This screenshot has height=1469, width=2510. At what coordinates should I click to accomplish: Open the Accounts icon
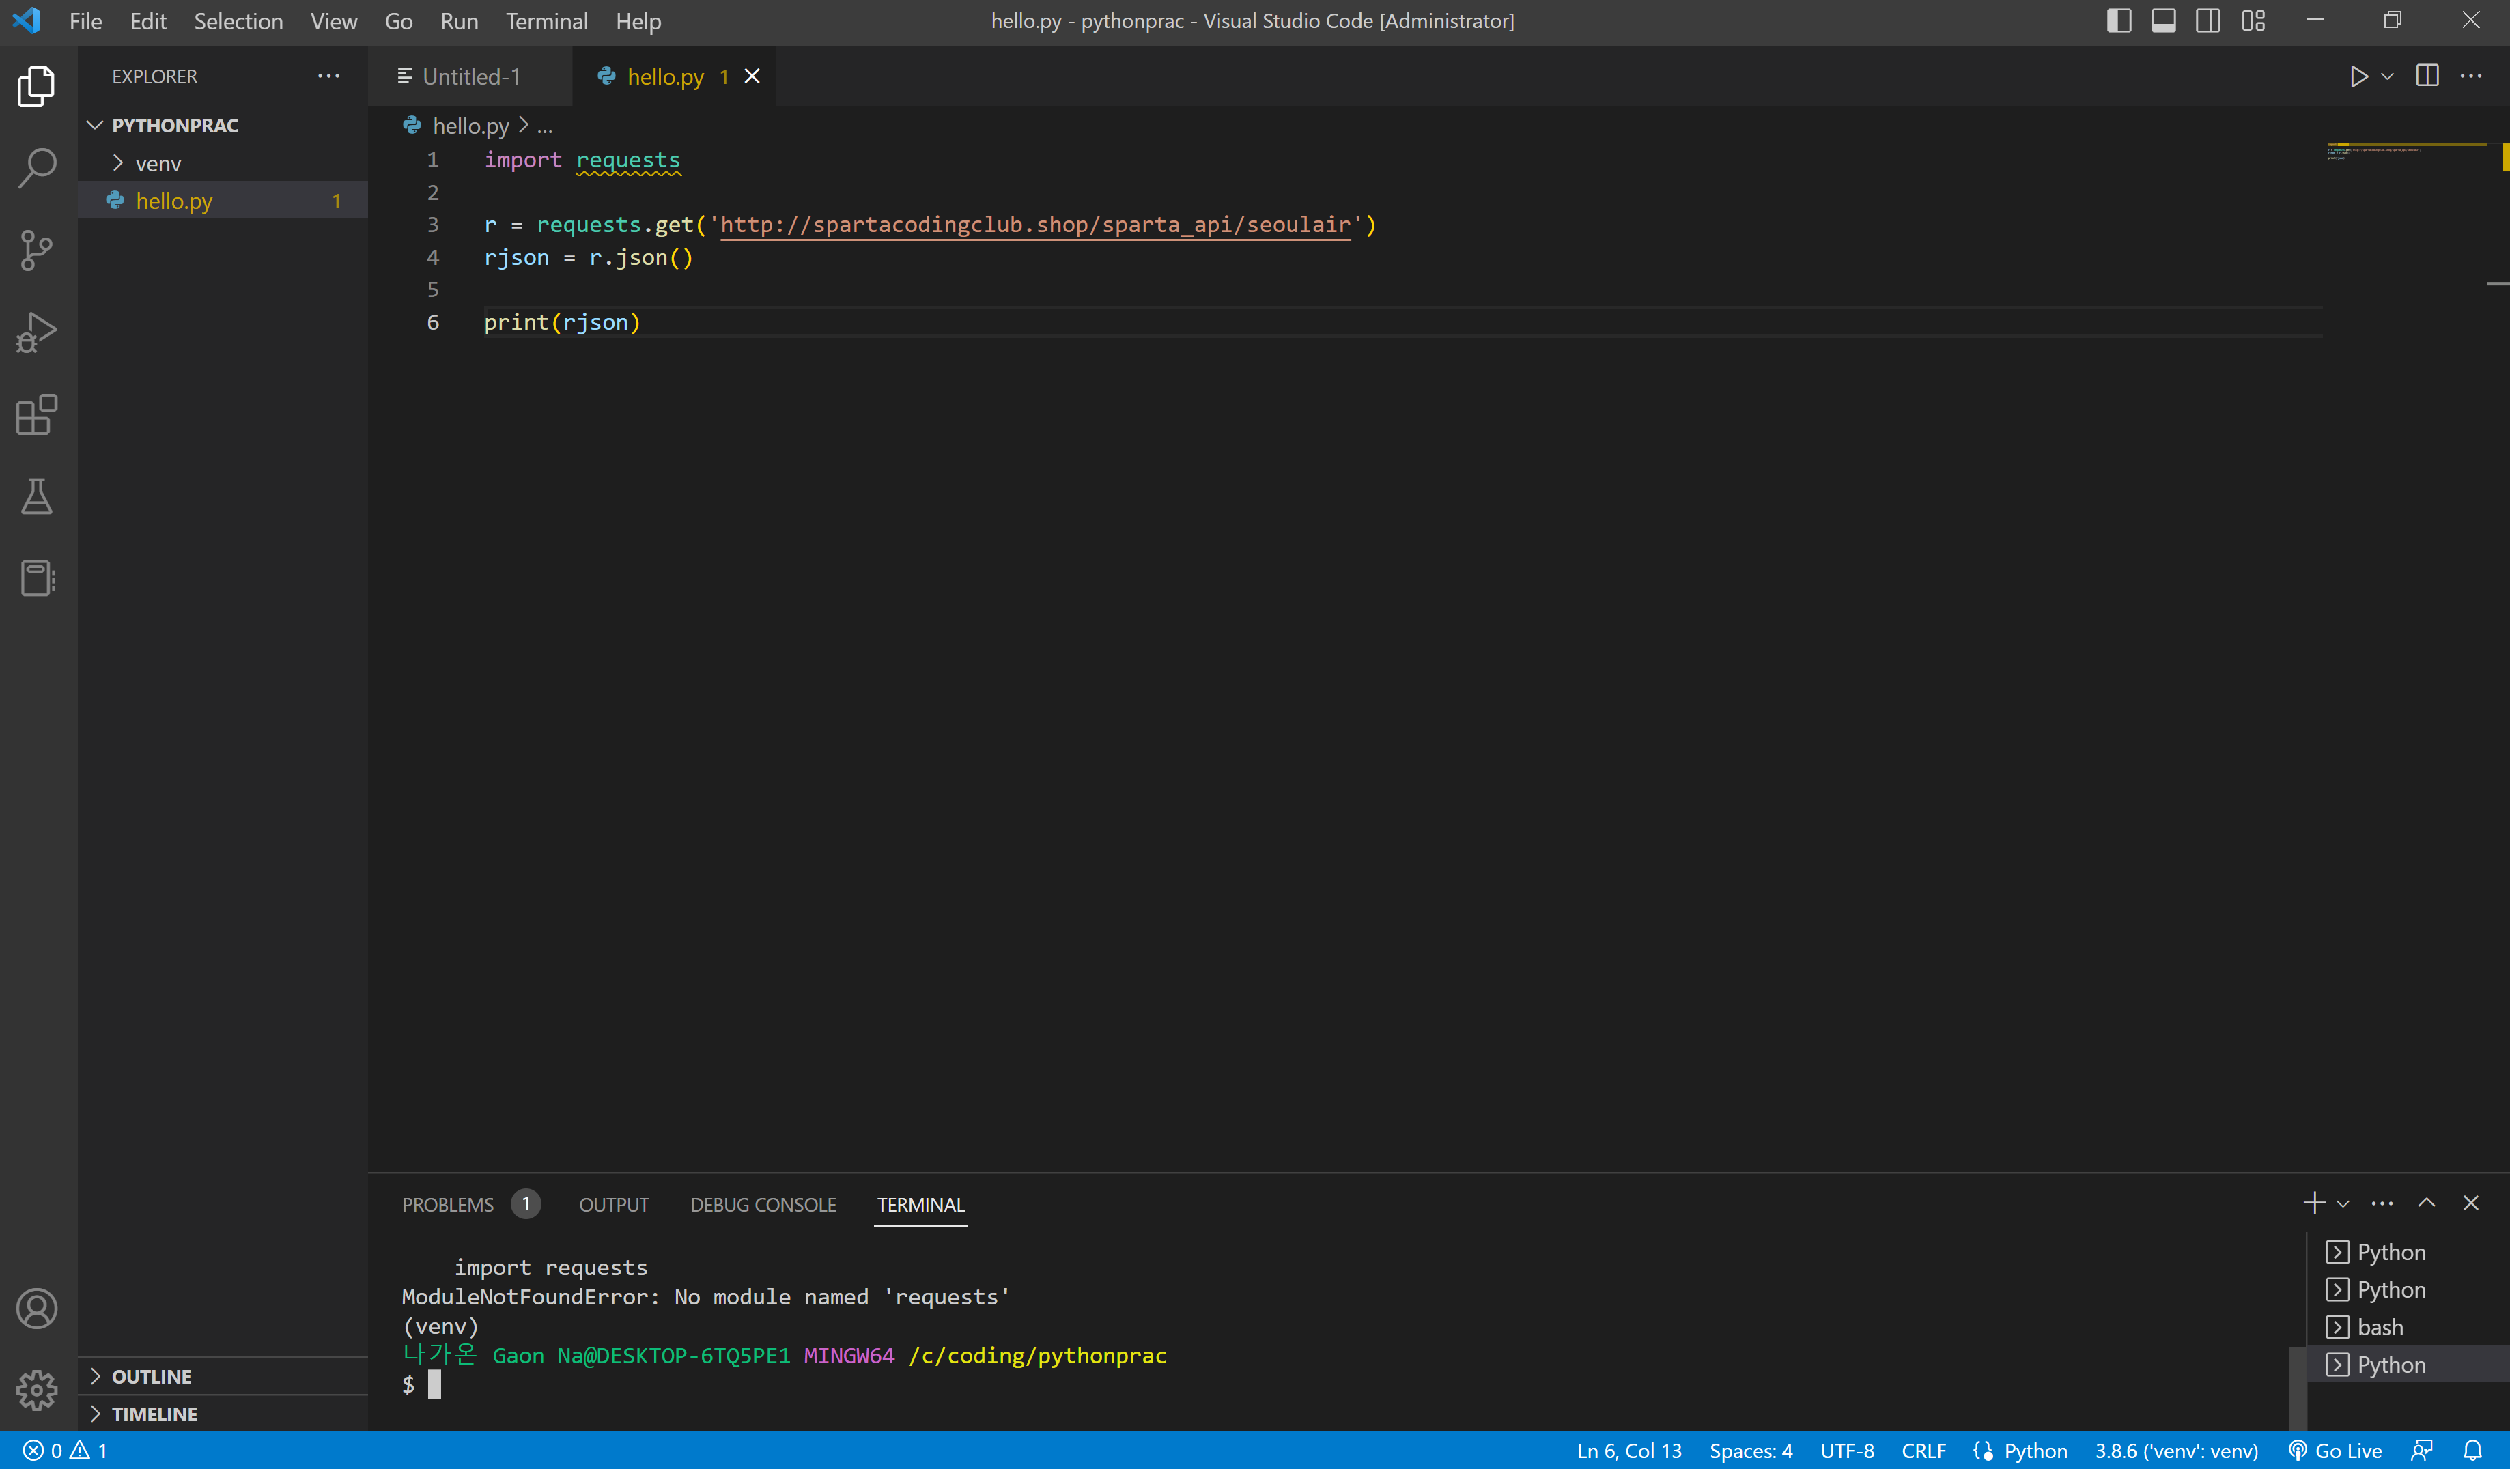pyautogui.click(x=37, y=1309)
